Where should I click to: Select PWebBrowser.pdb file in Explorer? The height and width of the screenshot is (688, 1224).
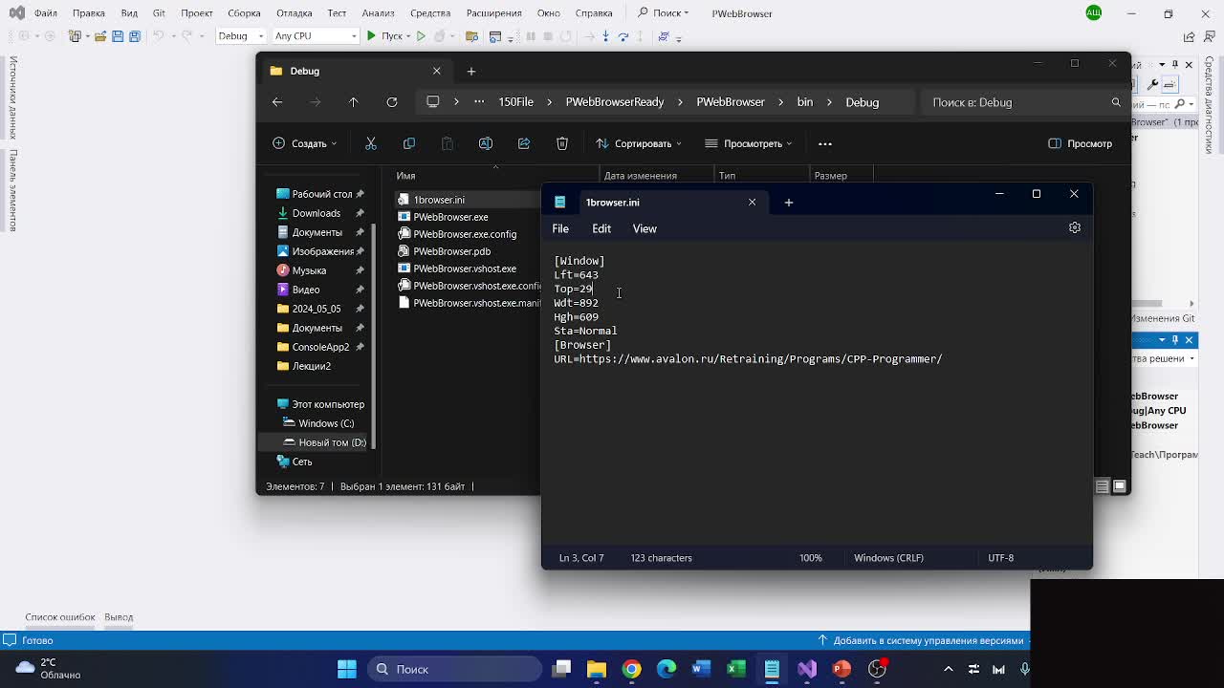tap(451, 251)
